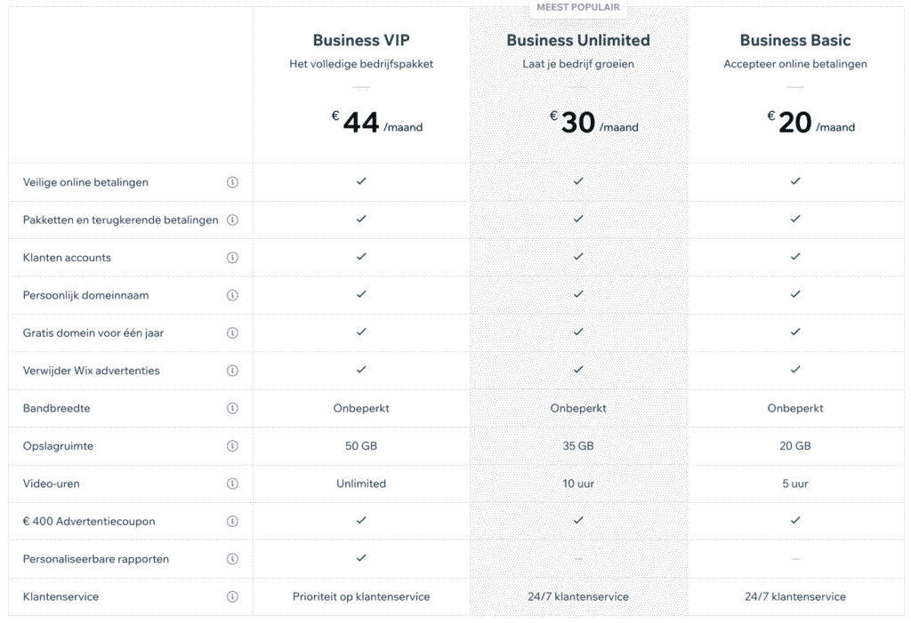Open info icon beside Verwijder Wix advertenties

(232, 371)
